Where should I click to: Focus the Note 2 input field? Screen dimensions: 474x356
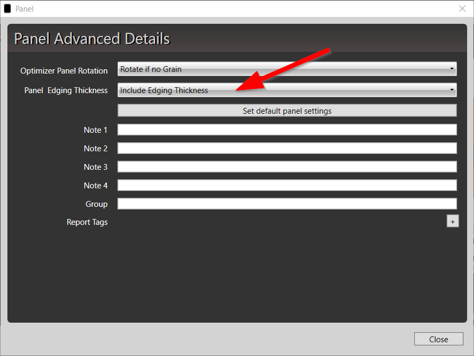(287, 148)
